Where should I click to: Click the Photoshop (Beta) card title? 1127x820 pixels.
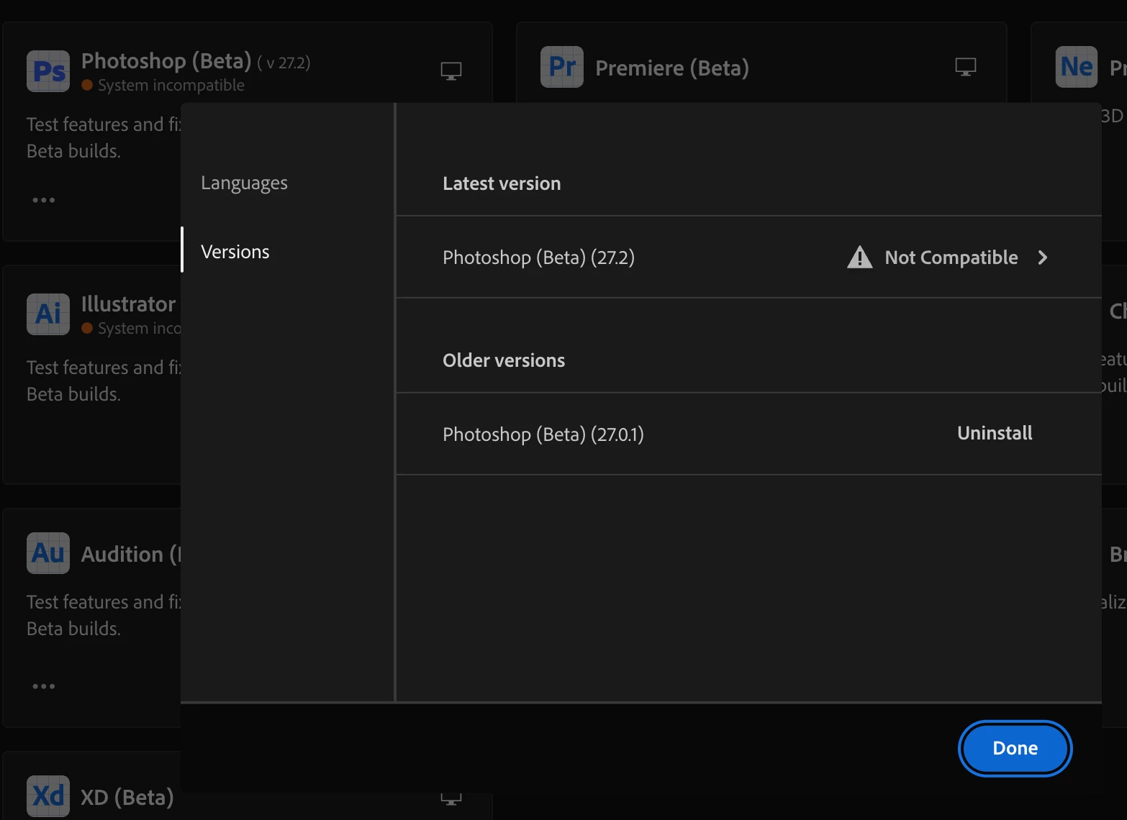[x=166, y=61]
